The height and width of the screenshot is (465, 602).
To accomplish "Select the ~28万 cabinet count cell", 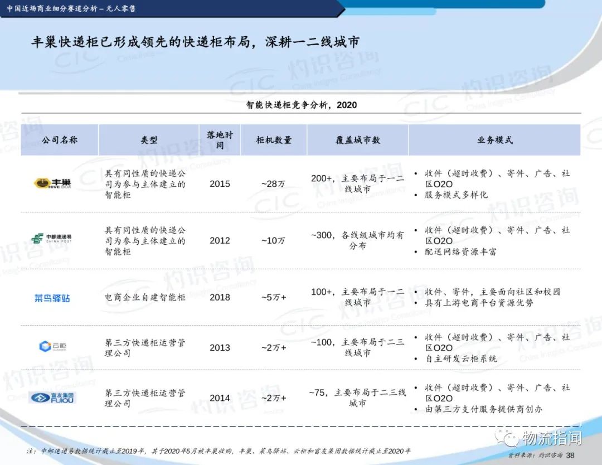I will click(x=273, y=184).
